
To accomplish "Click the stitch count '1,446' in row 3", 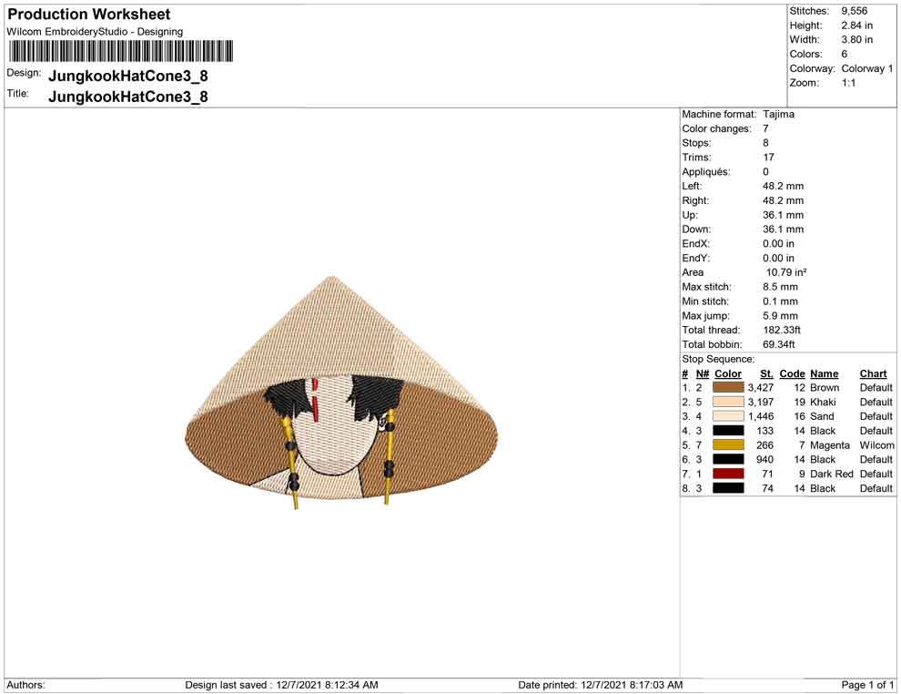I will pos(761,416).
